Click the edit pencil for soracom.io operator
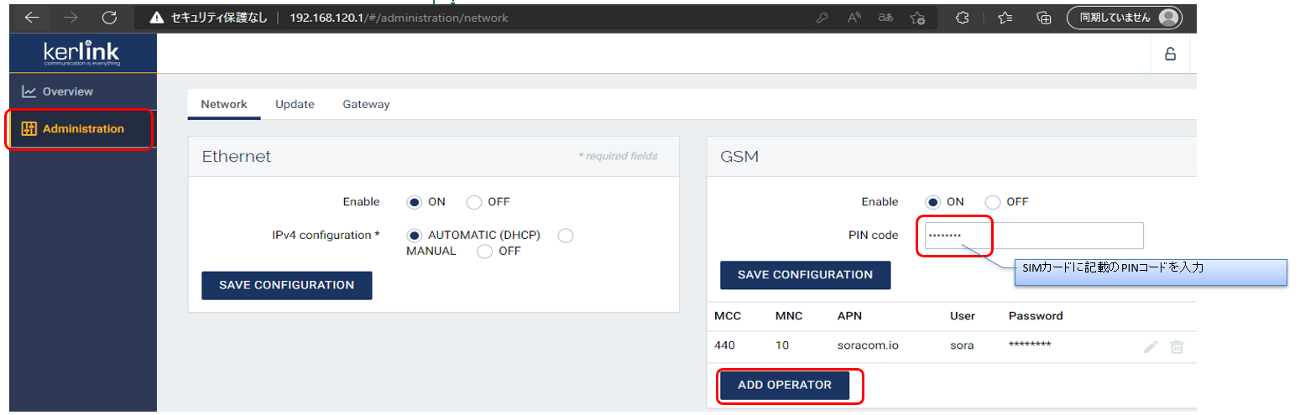 click(x=1151, y=346)
